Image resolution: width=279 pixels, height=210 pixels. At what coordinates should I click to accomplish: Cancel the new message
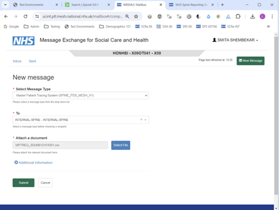point(45,183)
